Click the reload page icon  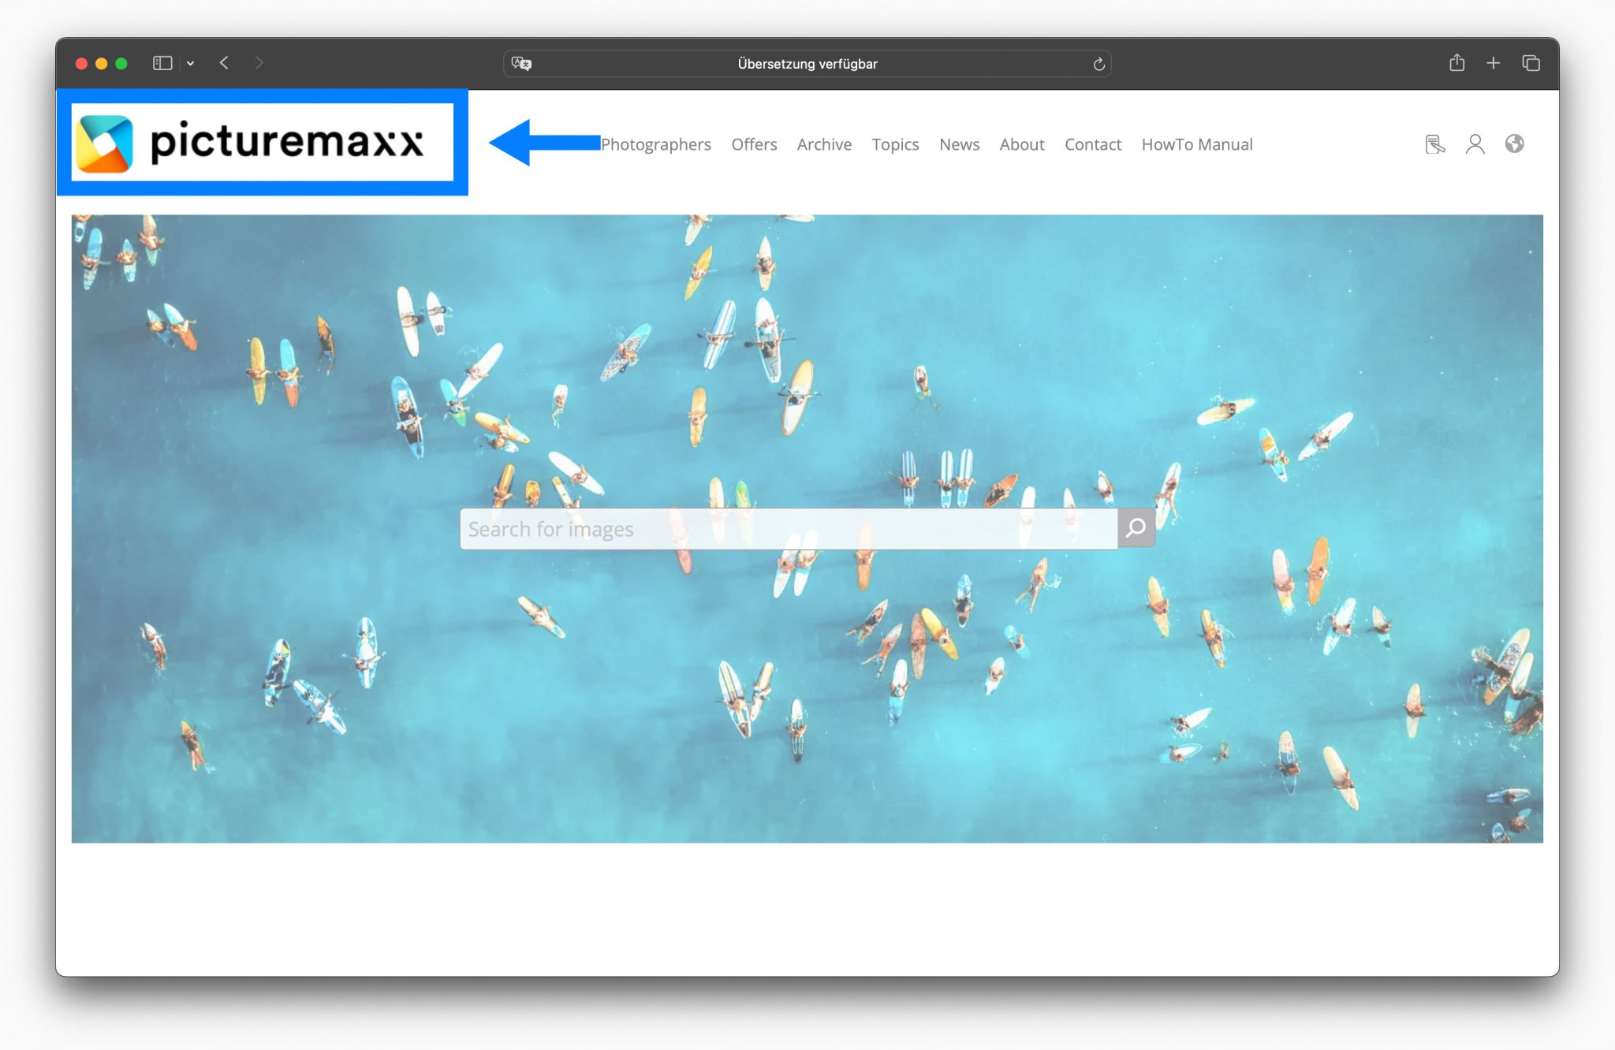[1099, 64]
